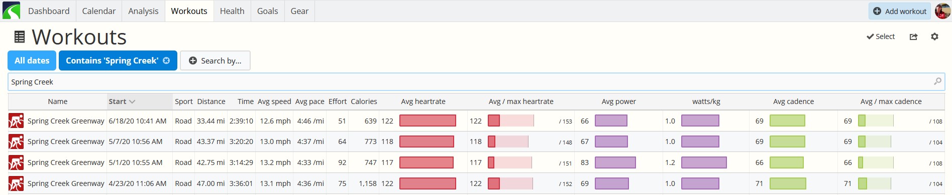The image size is (952, 195).
Task: Toggle Select mode for workouts
Action: [x=881, y=36]
